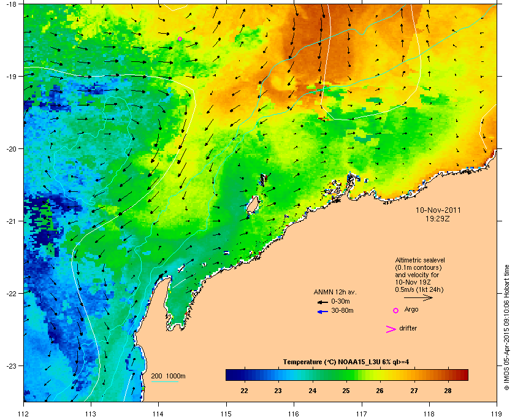The height and width of the screenshot is (417, 515).
Task: Click the colorbar tick label 23
Action: coord(278,391)
